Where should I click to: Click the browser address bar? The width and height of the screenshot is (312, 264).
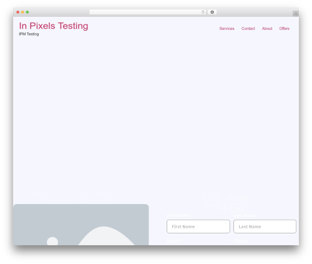coord(147,12)
